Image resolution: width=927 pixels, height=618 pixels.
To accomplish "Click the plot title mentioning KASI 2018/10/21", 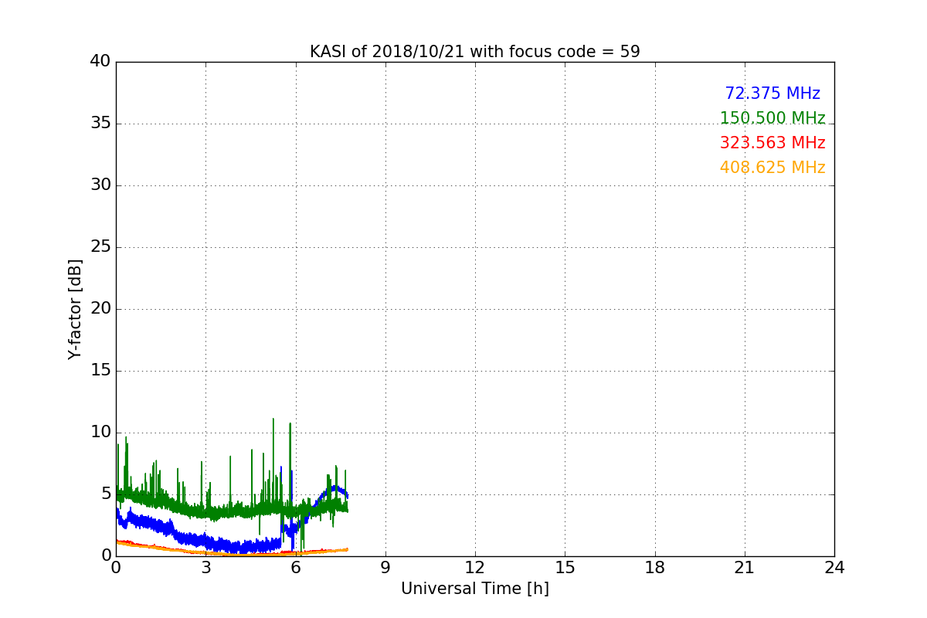I will (x=474, y=52).
